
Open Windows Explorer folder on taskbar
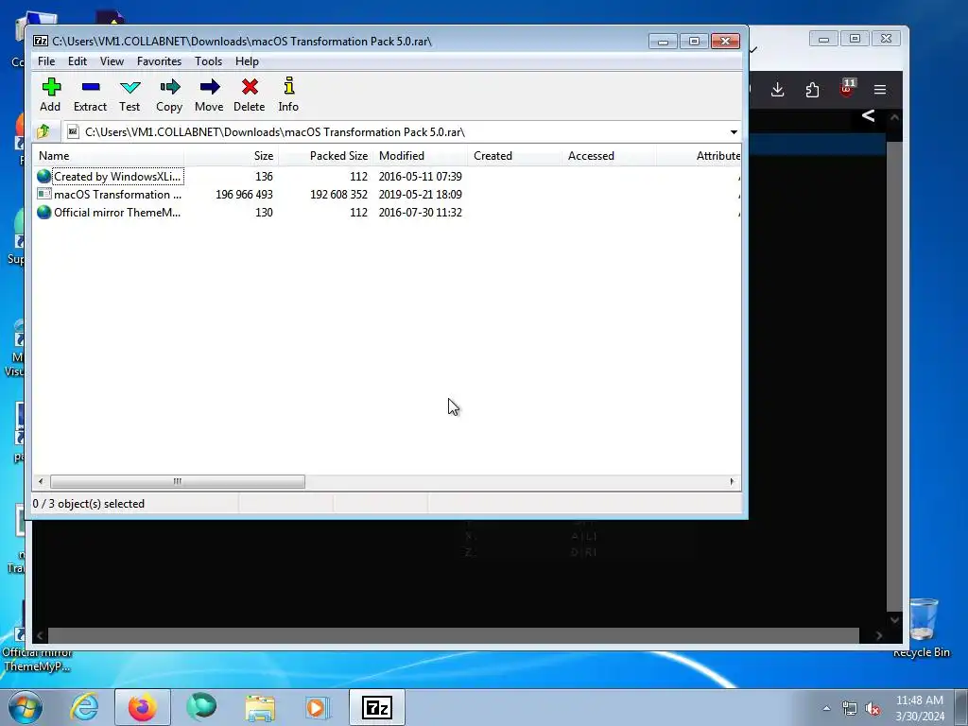pyautogui.click(x=260, y=707)
